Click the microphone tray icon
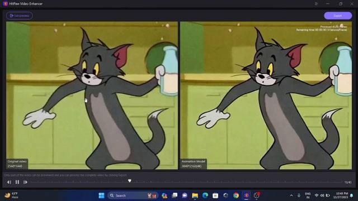This screenshot has width=358, height=201. (x=299, y=195)
